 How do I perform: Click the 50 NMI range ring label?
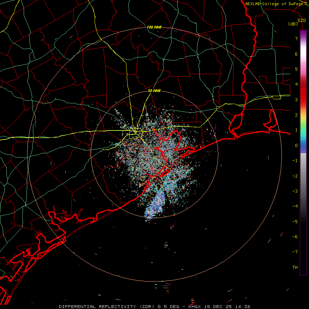pos(154,91)
